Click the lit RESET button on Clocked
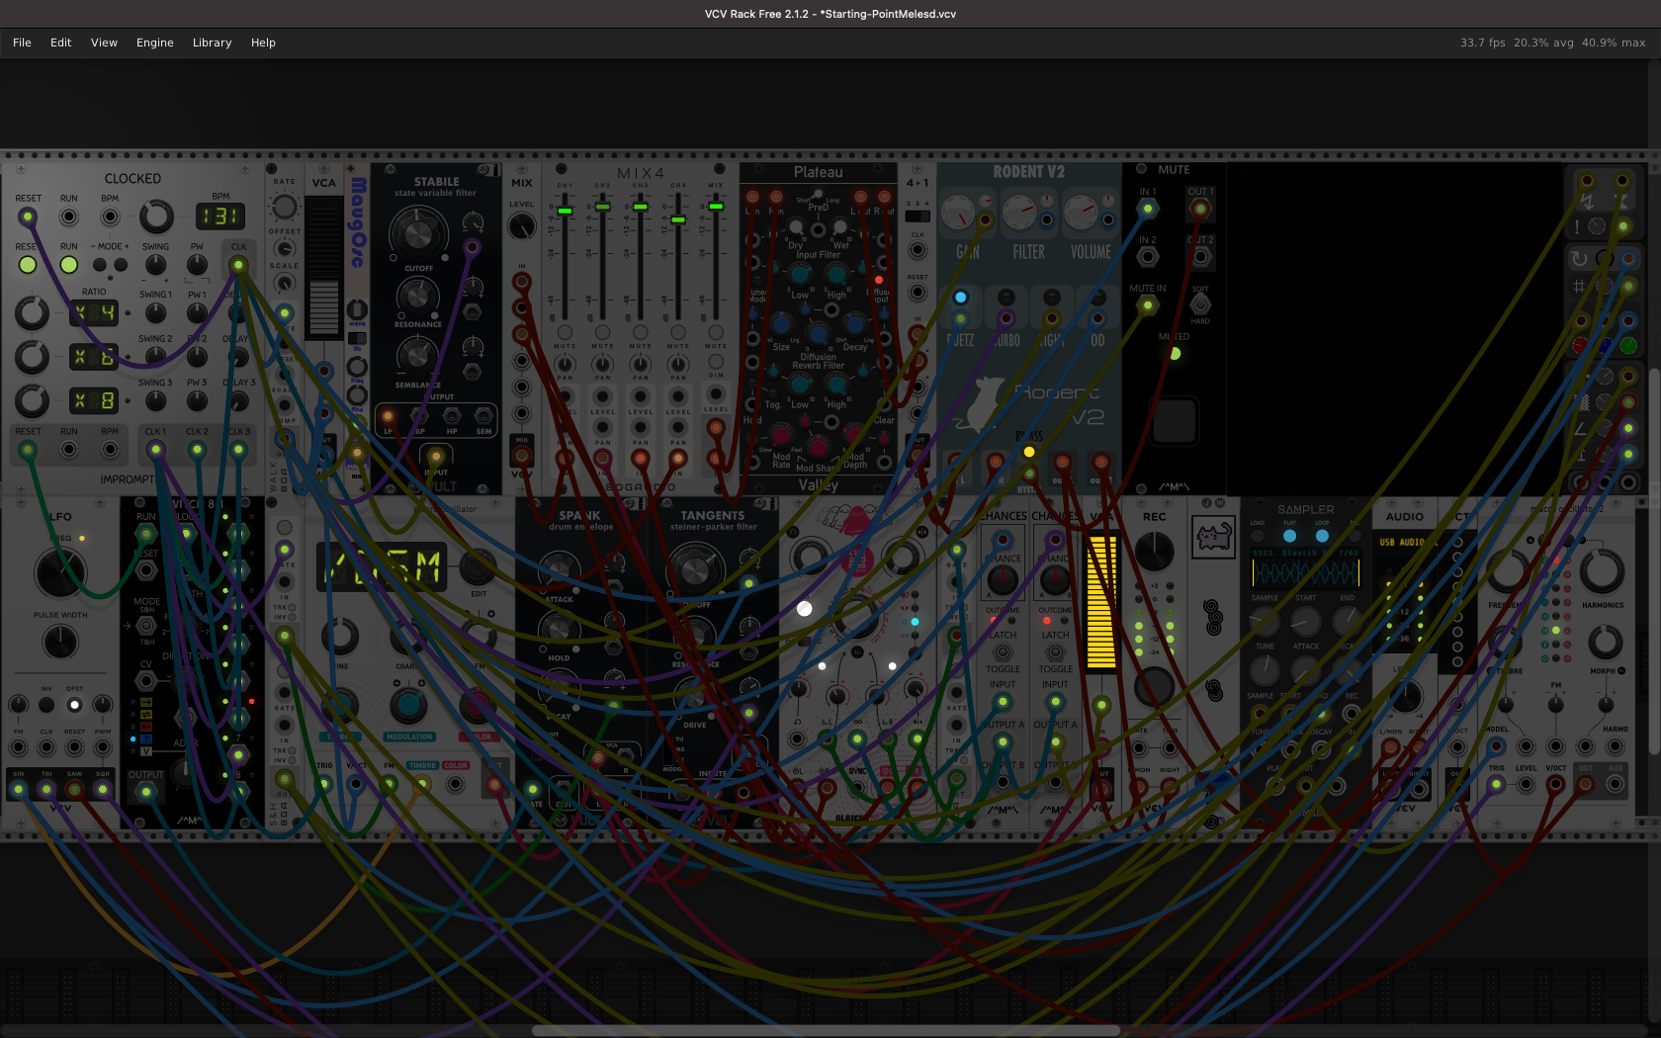 28,265
